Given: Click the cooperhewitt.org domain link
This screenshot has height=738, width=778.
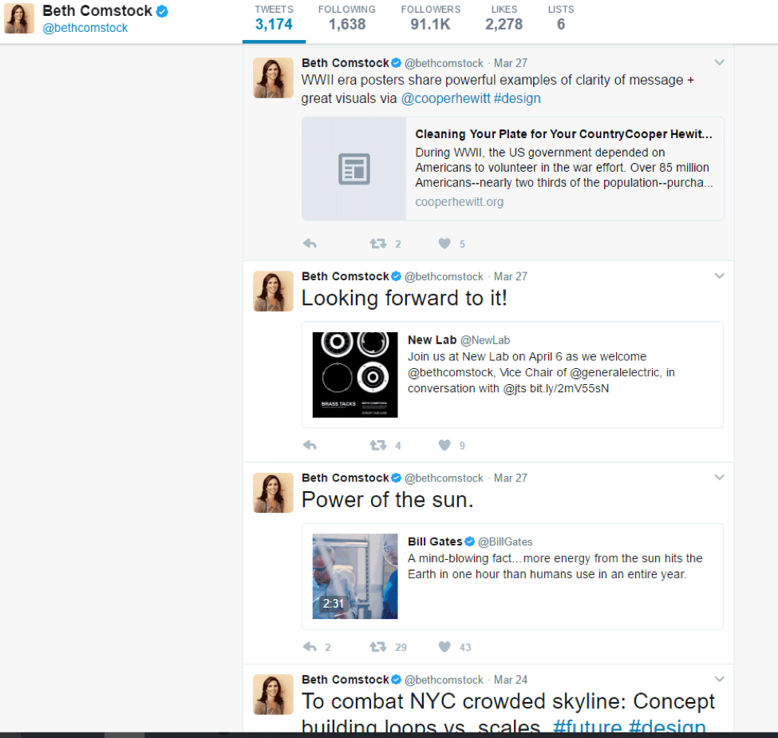Looking at the screenshot, I should click(460, 201).
